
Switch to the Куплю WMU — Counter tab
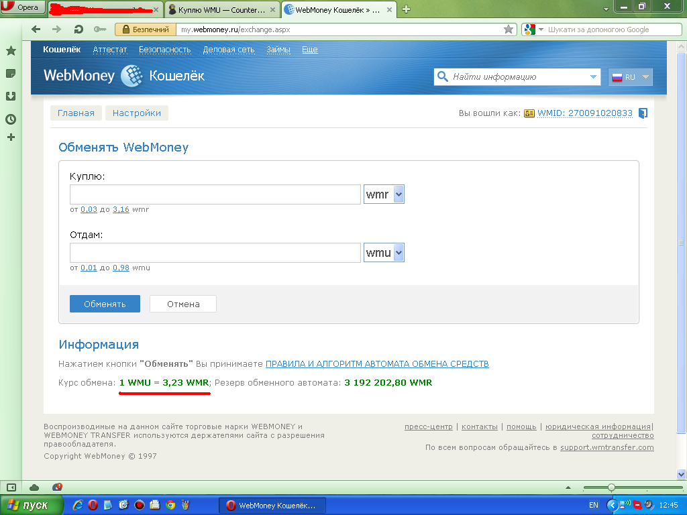pos(222,9)
